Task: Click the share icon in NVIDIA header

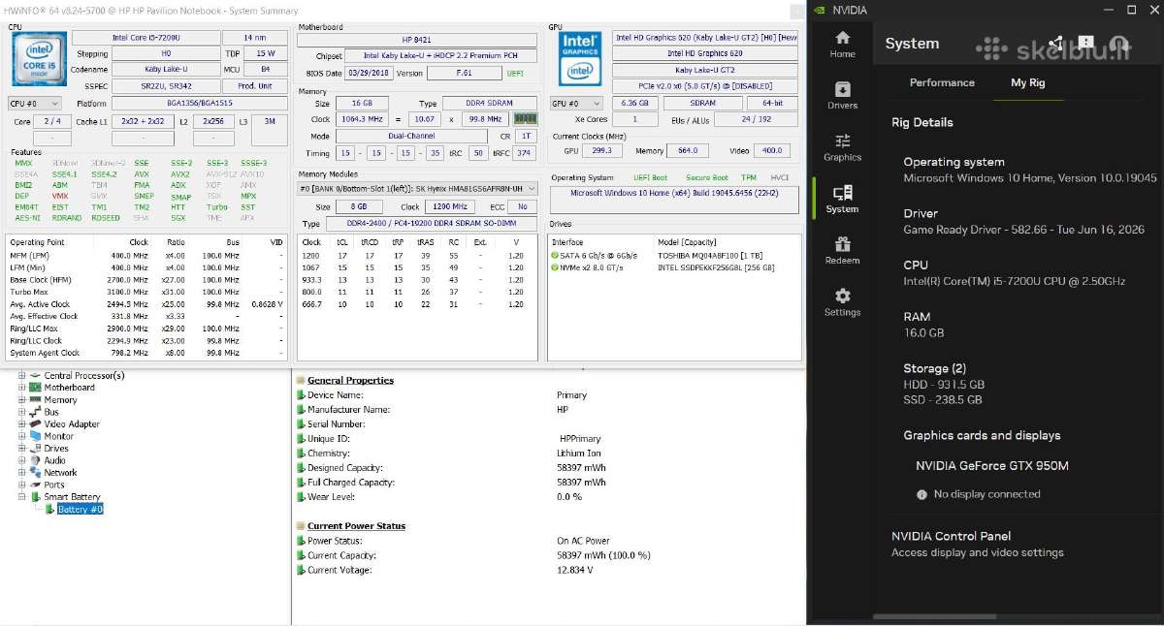Action: (1056, 44)
